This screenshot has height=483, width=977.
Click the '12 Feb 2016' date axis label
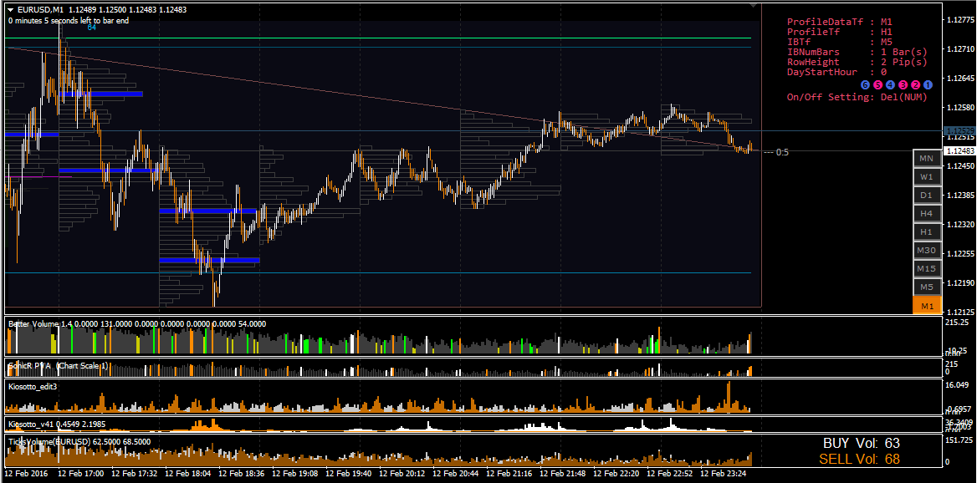tap(25, 473)
